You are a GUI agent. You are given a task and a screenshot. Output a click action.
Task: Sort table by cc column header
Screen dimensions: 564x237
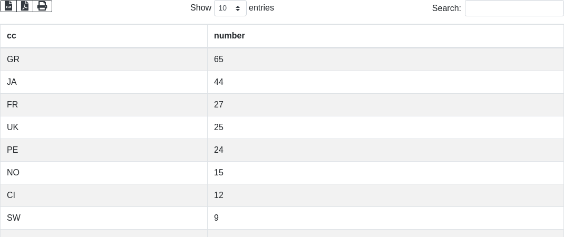point(104,36)
